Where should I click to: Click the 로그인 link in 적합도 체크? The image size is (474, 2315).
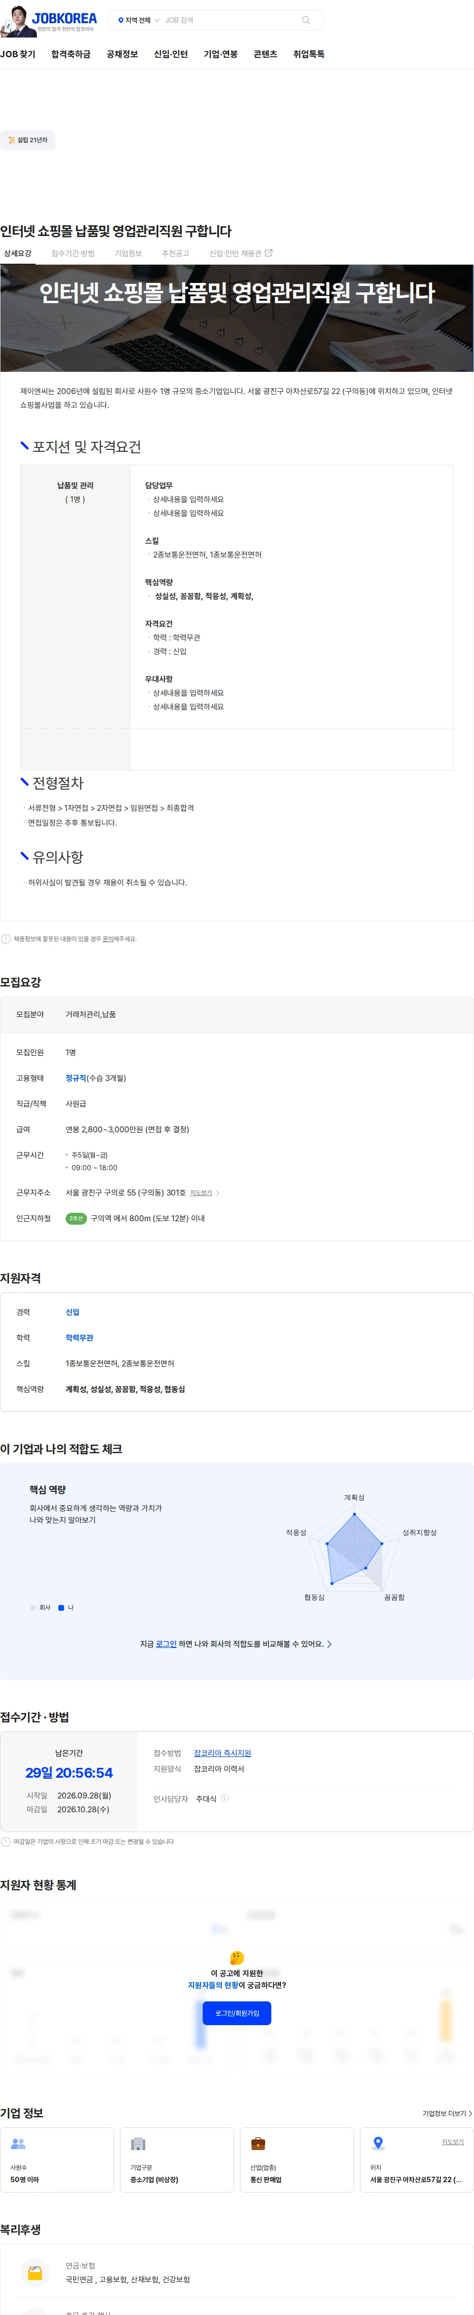click(x=166, y=1644)
